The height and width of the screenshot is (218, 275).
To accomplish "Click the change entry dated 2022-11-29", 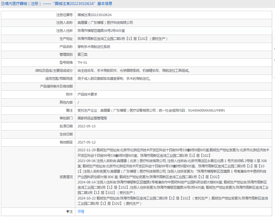I will (173, 153).
